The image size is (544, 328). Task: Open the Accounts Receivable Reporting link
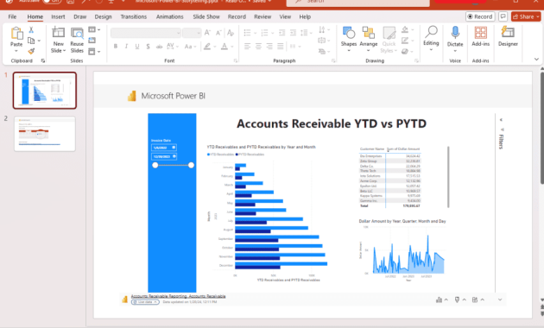179,296
